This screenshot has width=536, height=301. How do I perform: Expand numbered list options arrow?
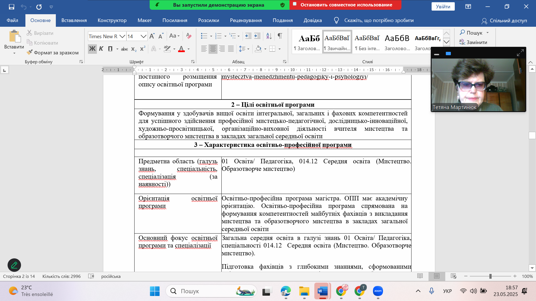click(225, 36)
